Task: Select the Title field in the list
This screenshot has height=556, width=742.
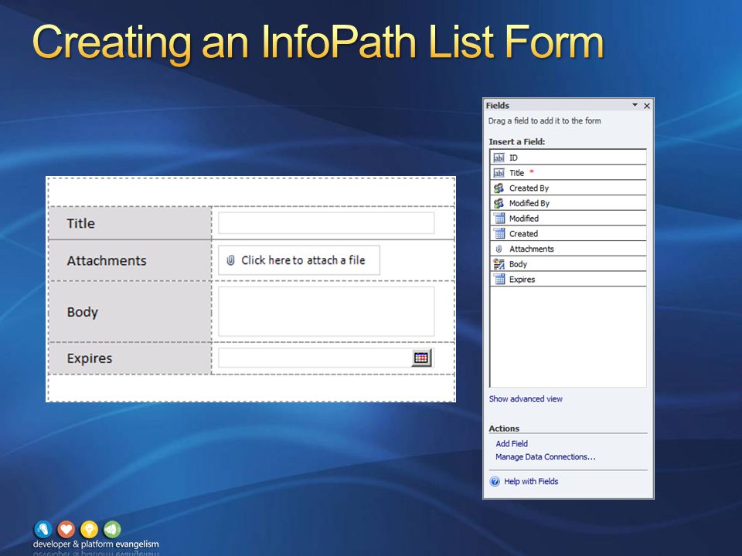Action: coord(568,172)
